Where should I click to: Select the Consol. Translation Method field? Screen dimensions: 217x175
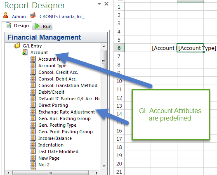[68, 85]
